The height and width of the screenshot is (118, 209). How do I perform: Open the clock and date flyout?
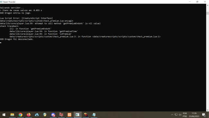pyautogui.click(x=194, y=115)
